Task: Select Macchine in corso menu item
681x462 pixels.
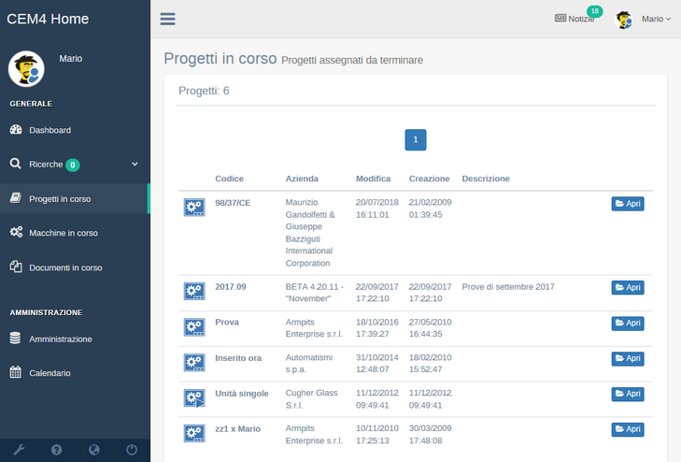Action: (63, 233)
